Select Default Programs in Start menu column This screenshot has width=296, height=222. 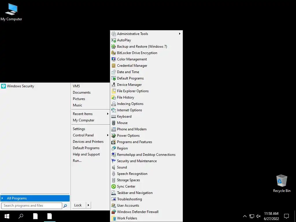coord(86,148)
